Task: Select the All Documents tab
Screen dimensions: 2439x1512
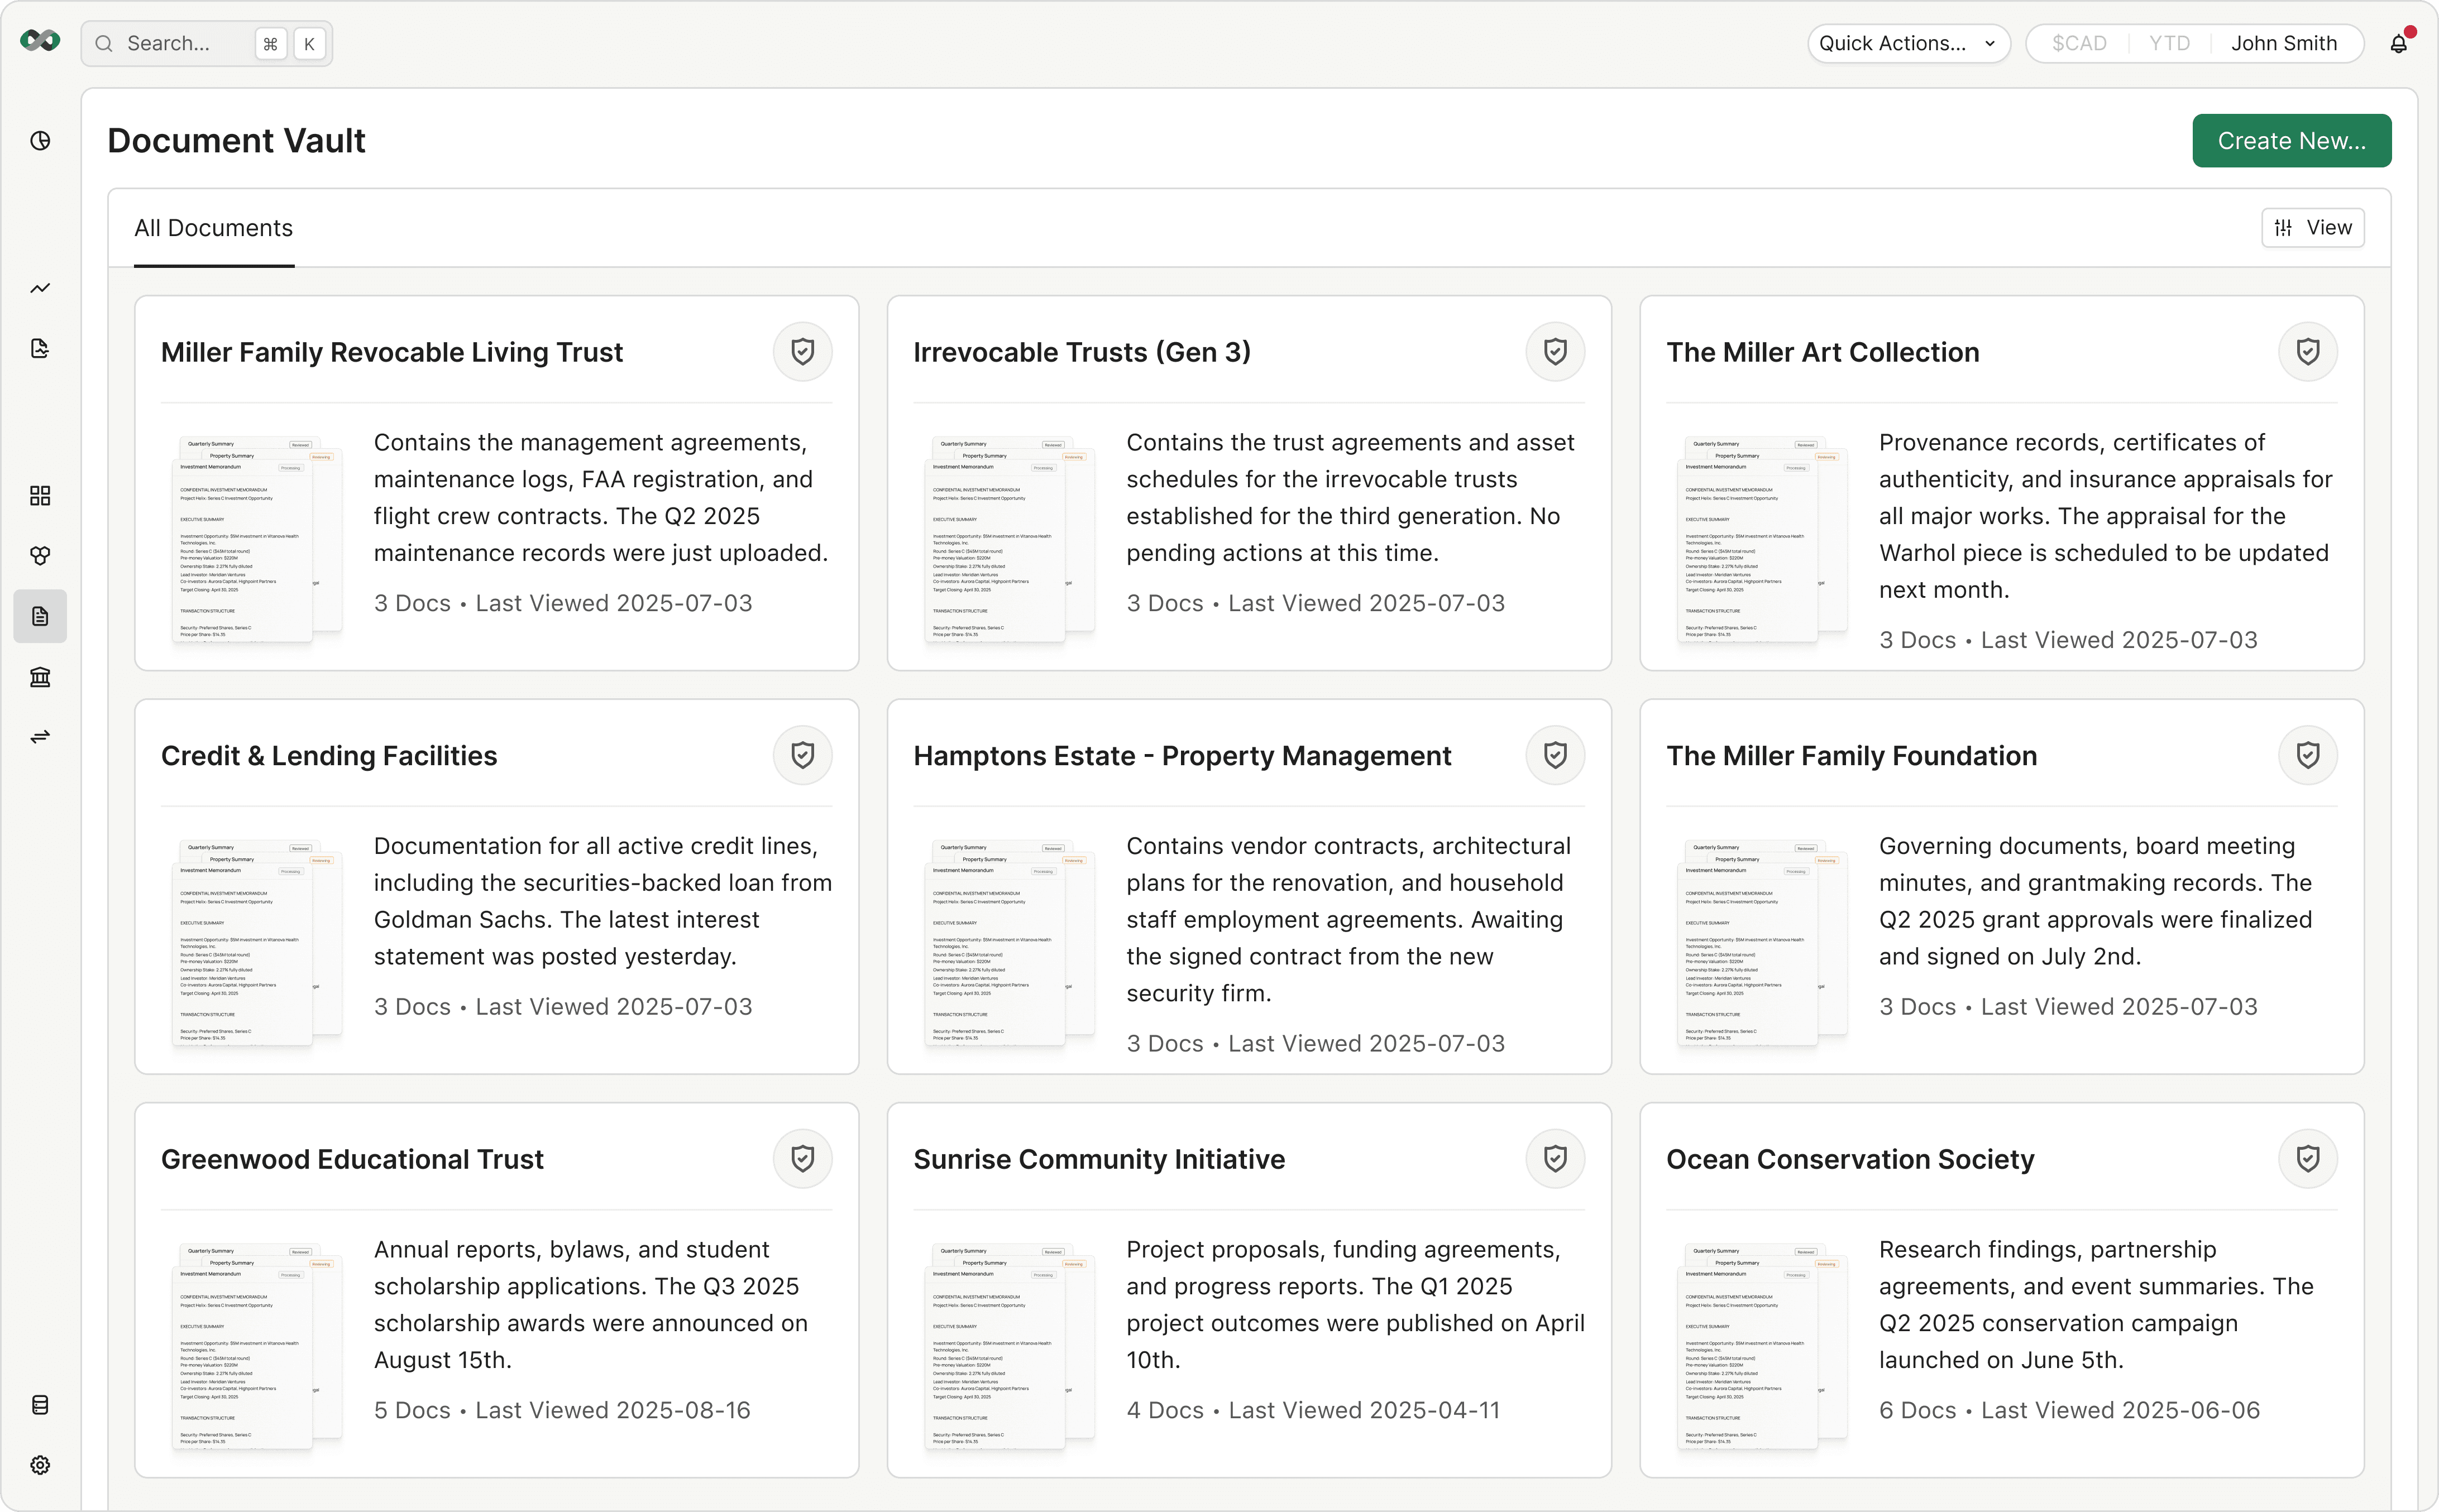Action: click(214, 228)
